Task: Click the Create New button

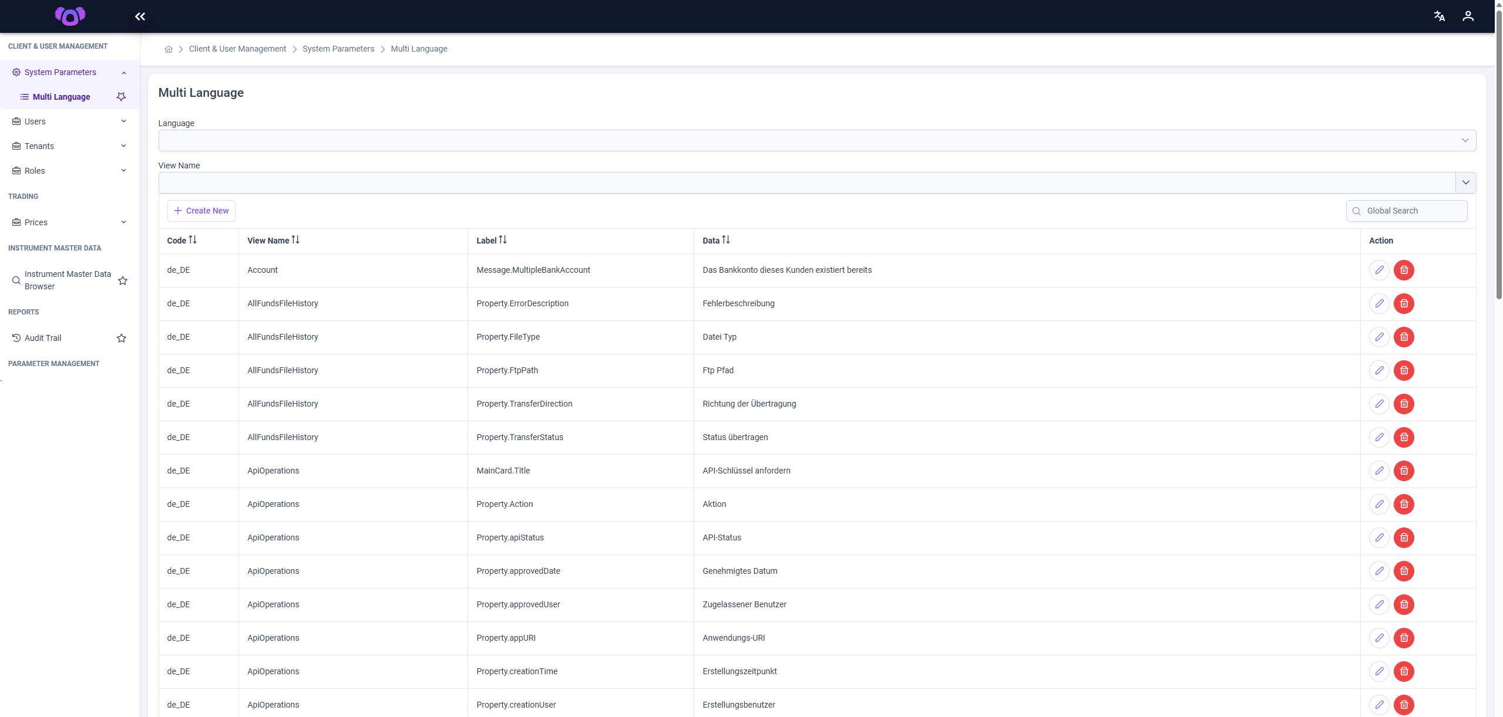Action: (x=201, y=211)
